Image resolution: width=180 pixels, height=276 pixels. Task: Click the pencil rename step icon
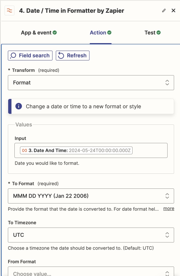pyautogui.click(x=164, y=10)
